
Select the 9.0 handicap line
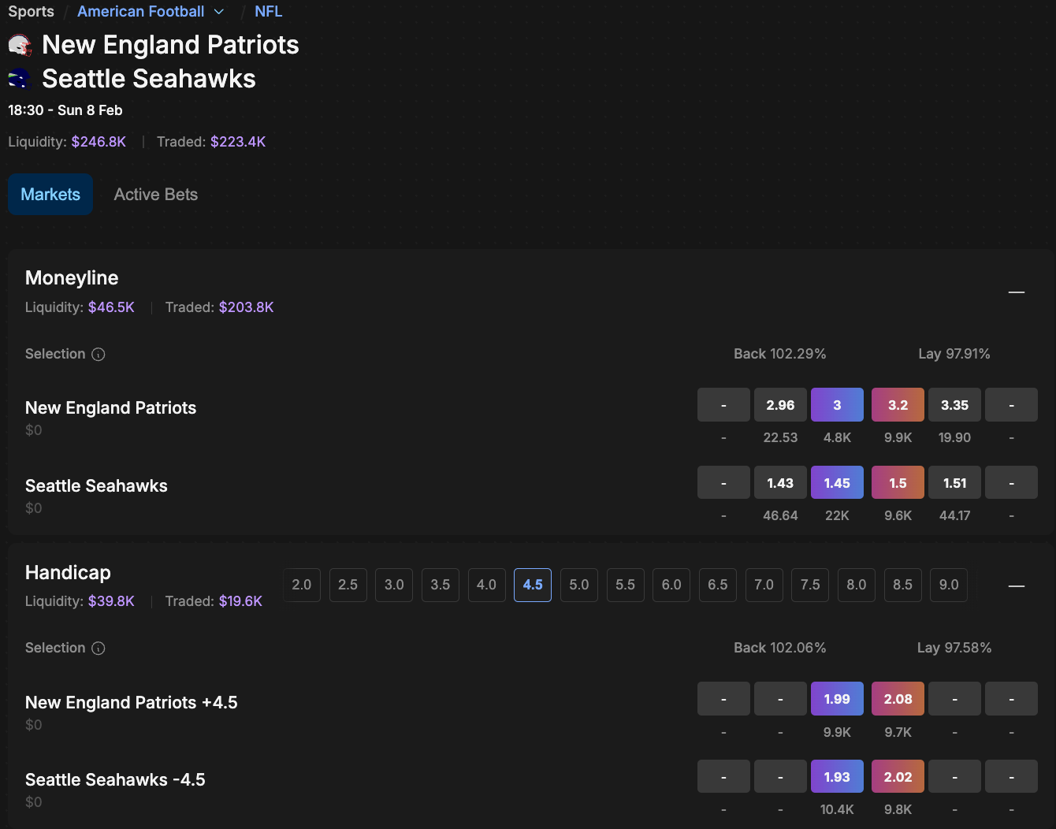point(949,585)
